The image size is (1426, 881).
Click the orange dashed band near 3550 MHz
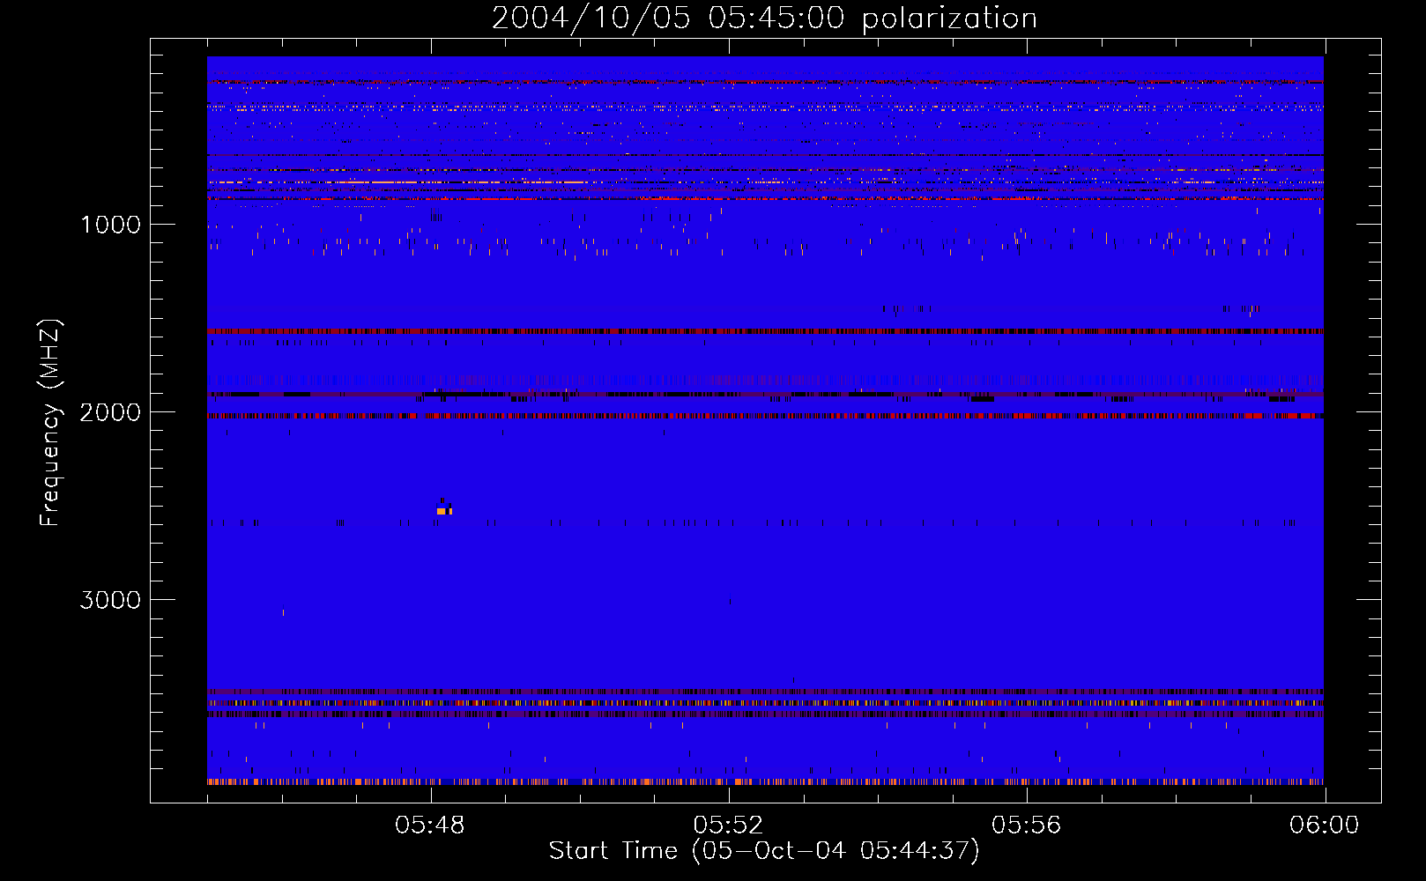point(765,703)
